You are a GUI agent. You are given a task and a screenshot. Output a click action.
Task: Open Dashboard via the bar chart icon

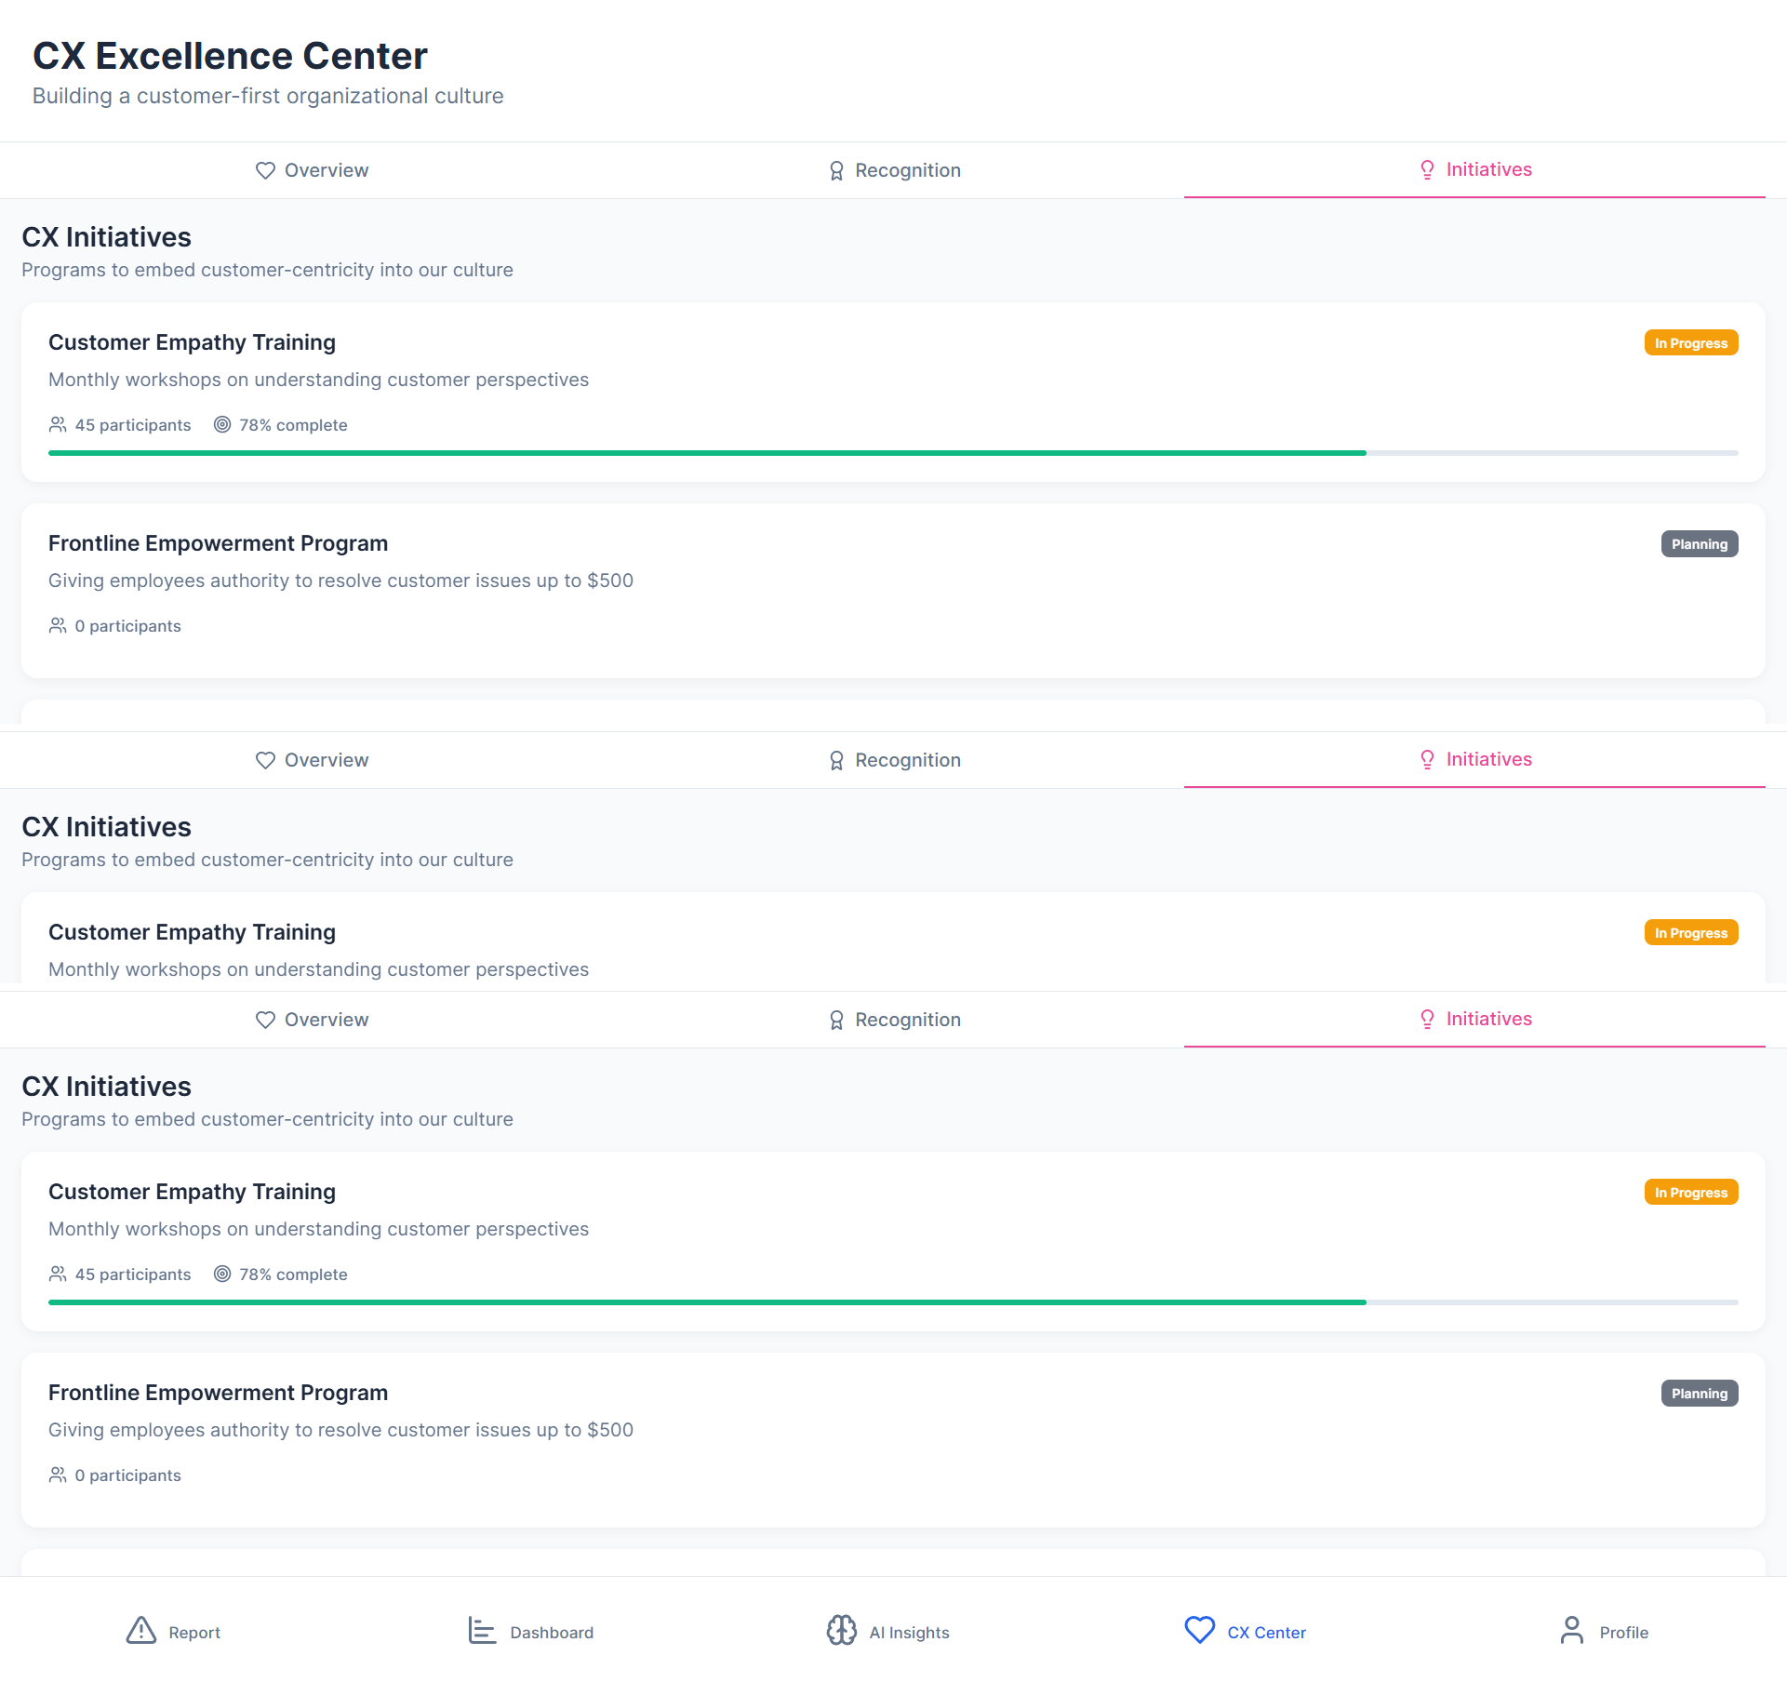[x=481, y=1631]
